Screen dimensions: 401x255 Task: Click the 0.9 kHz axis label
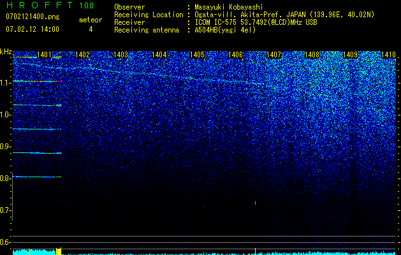[x=6, y=147]
